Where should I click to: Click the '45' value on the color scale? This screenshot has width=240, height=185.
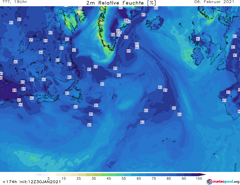109,178
